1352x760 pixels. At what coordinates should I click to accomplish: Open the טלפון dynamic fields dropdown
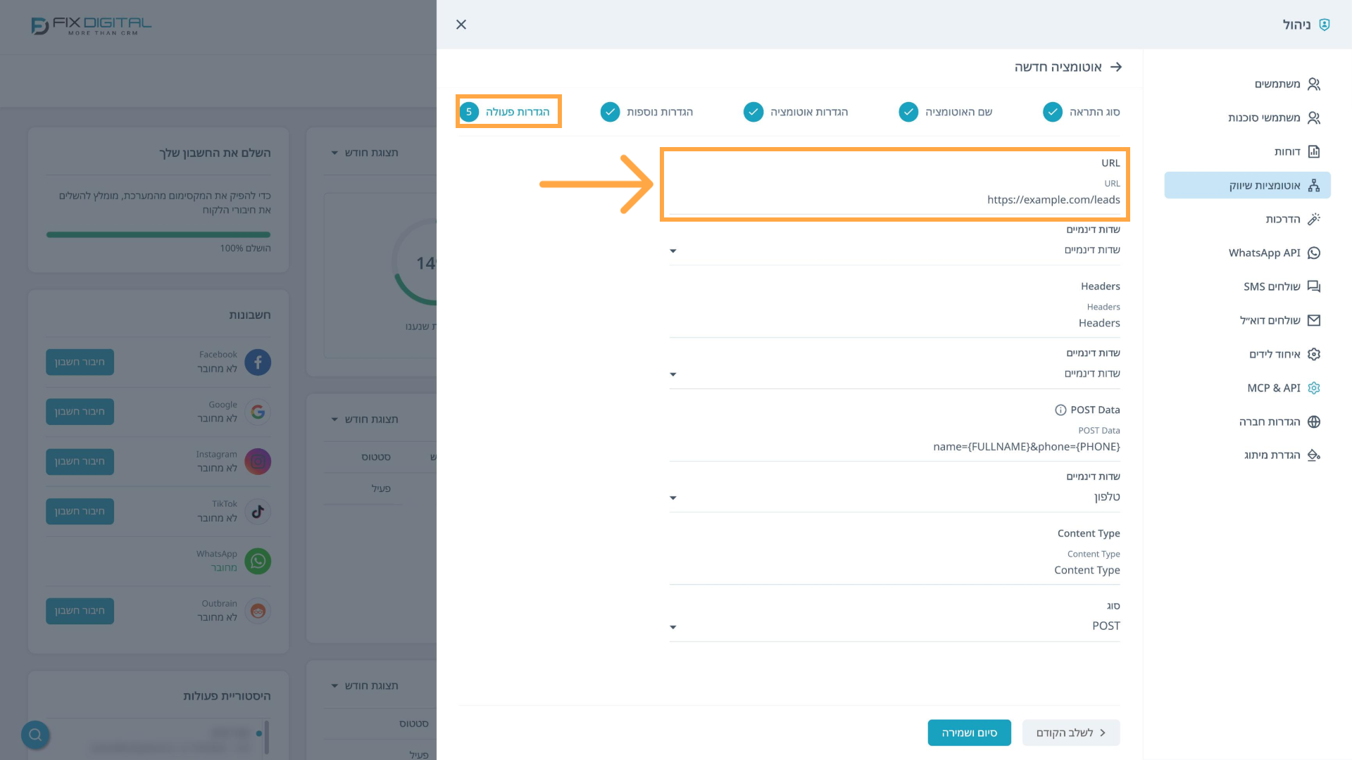(x=895, y=498)
